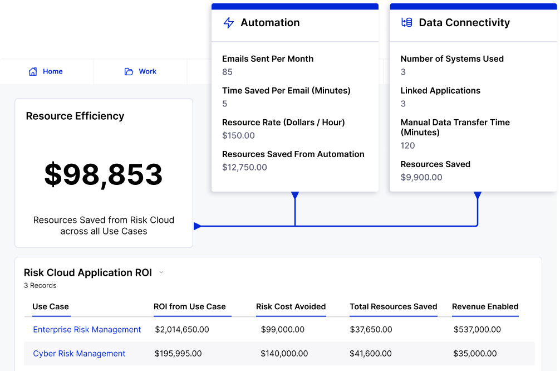Click the $537,000.00 revenue enabled cell
Image resolution: width=560 pixels, height=371 pixels.
coord(477,330)
